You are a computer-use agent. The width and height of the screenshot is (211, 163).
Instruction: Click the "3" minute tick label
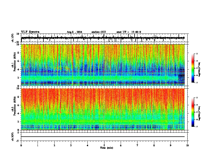click(x=71, y=145)
